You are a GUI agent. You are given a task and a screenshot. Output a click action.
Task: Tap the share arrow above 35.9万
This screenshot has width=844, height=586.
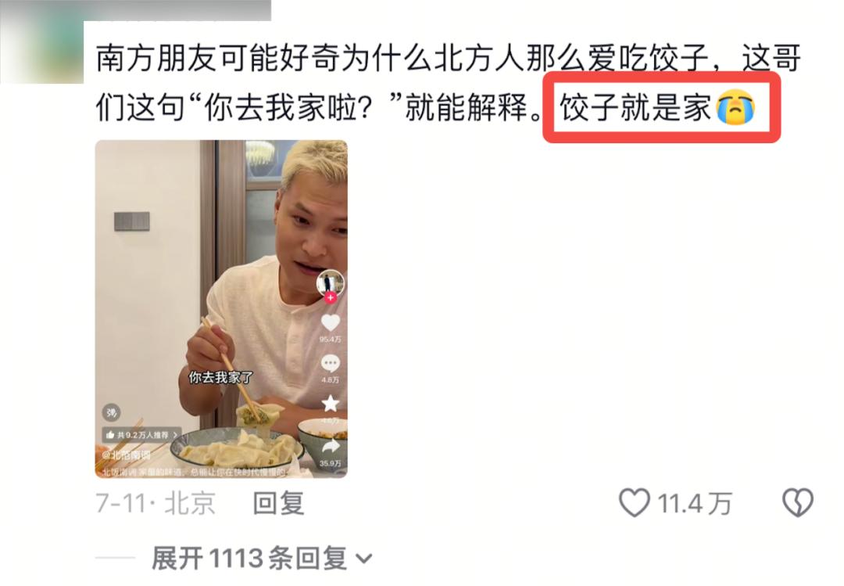coord(330,446)
